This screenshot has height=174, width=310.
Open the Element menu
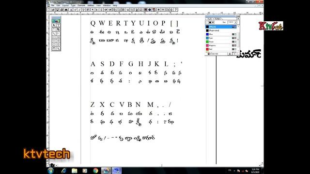coord(81,5)
